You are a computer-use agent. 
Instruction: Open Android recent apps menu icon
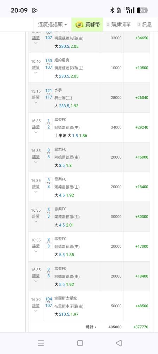[x=41, y=343]
